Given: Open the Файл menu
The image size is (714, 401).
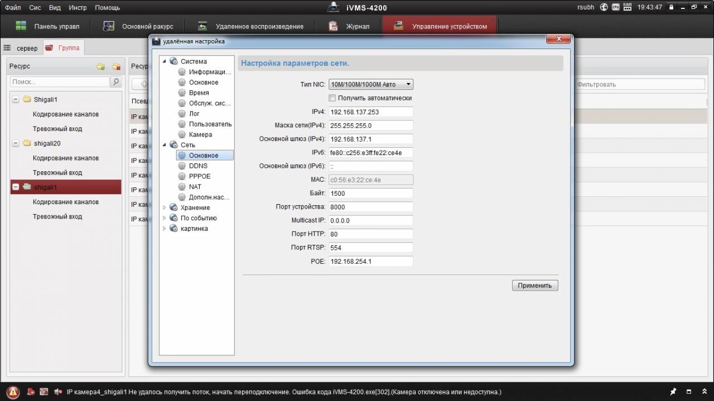Looking at the screenshot, I should tap(13, 8).
